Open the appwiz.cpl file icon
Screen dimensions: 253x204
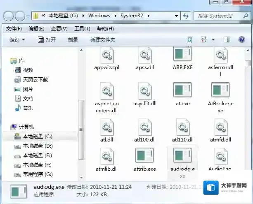(x=106, y=55)
